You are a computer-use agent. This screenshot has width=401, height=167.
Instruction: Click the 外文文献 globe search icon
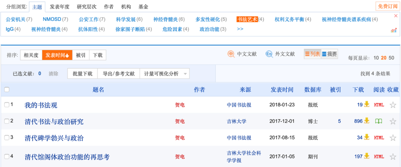tap(269, 54)
